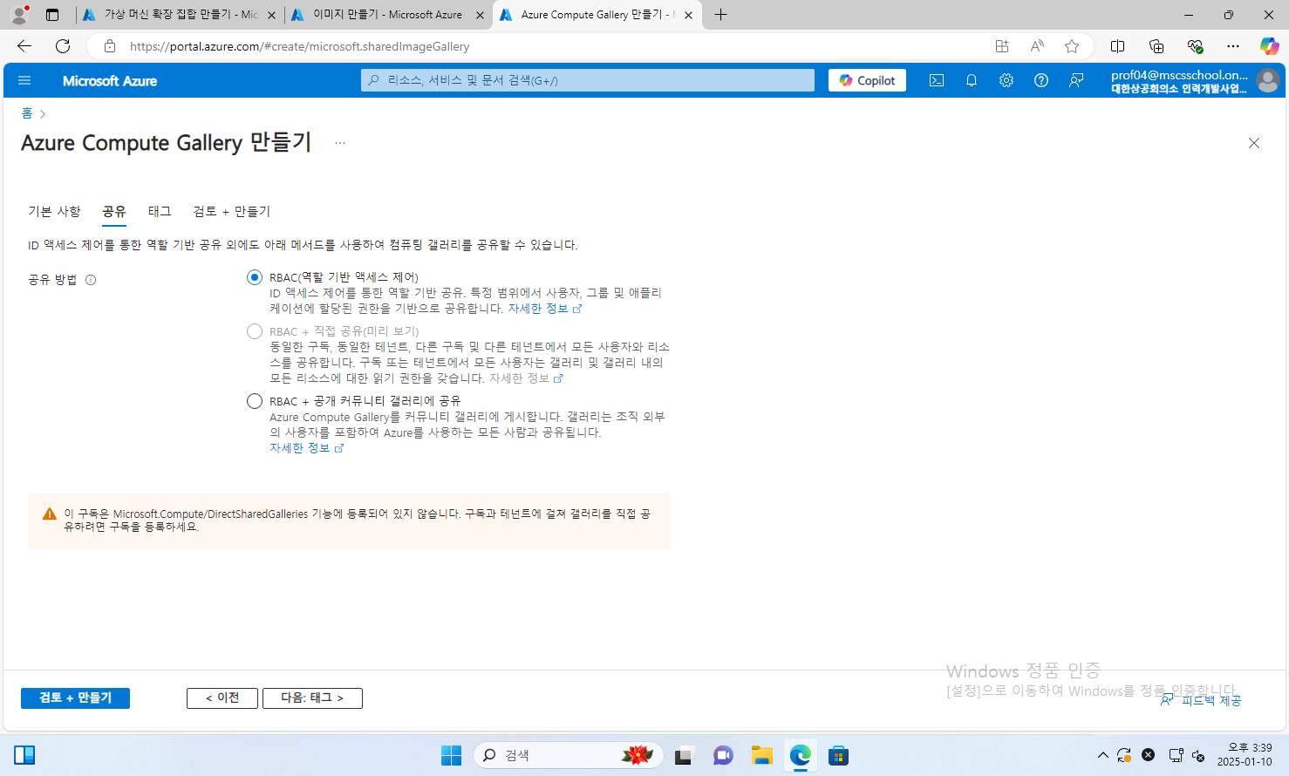The width and height of the screenshot is (1289, 776).
Task: Open the ellipsis menu beside the page title
Action: coord(340,143)
